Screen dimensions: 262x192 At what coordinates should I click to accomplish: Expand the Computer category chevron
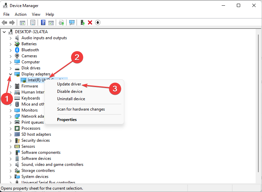pyautogui.click(x=10, y=62)
